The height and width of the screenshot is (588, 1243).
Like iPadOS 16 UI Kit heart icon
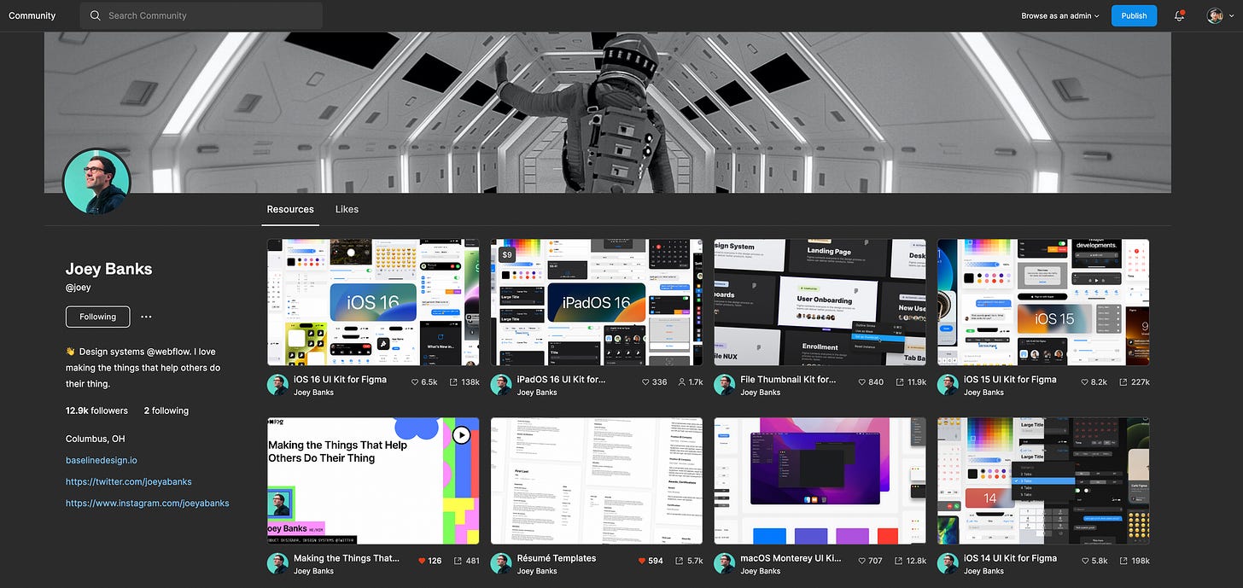(x=645, y=382)
